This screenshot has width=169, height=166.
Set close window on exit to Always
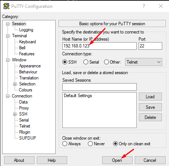tap(65, 144)
